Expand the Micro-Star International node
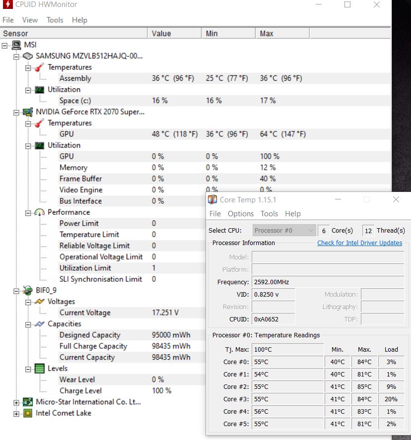Image resolution: width=411 pixels, height=440 pixels. [16, 403]
